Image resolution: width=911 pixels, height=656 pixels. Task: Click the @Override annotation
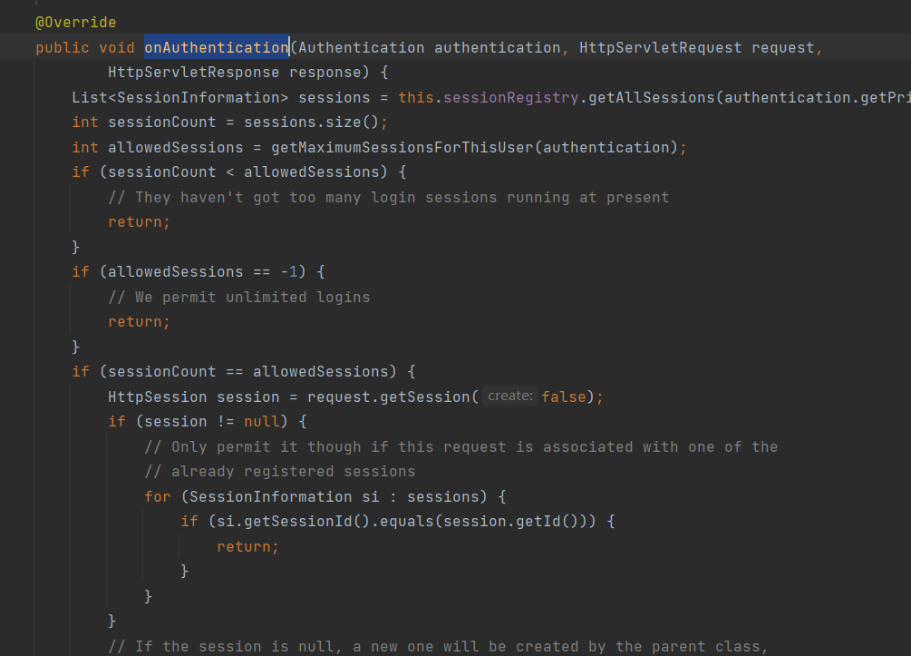(76, 22)
